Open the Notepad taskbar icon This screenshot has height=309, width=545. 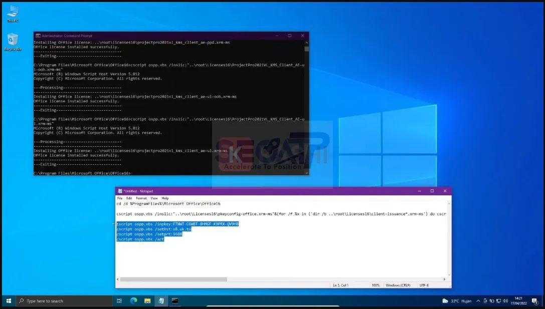[161, 300]
